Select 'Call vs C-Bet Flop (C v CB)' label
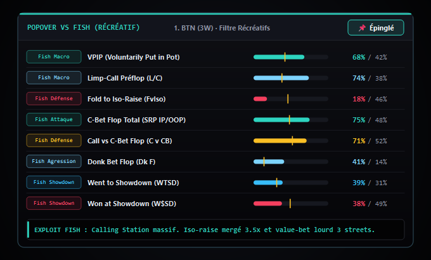431x260 pixels. coord(130,141)
